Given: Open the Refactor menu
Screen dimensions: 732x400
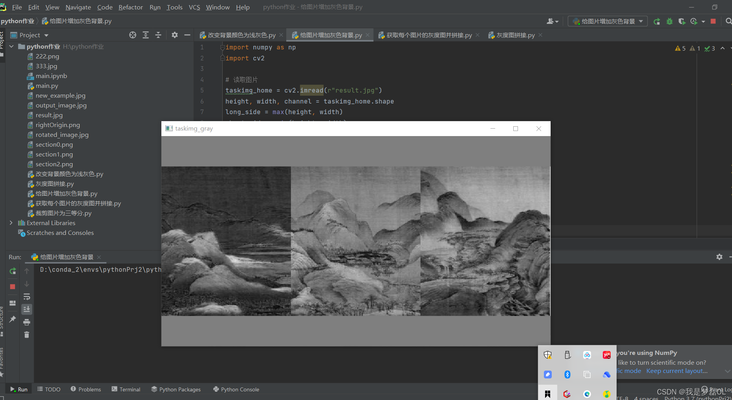Looking at the screenshot, I should tap(131, 7).
